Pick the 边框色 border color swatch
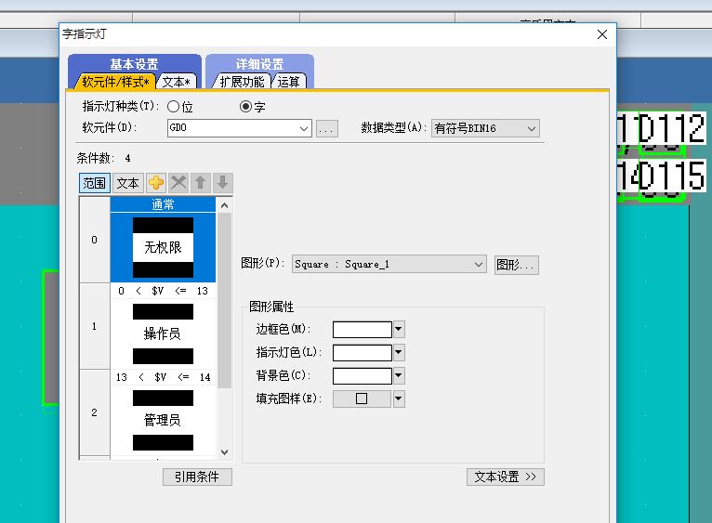The height and width of the screenshot is (523, 712). pyautogui.click(x=363, y=330)
